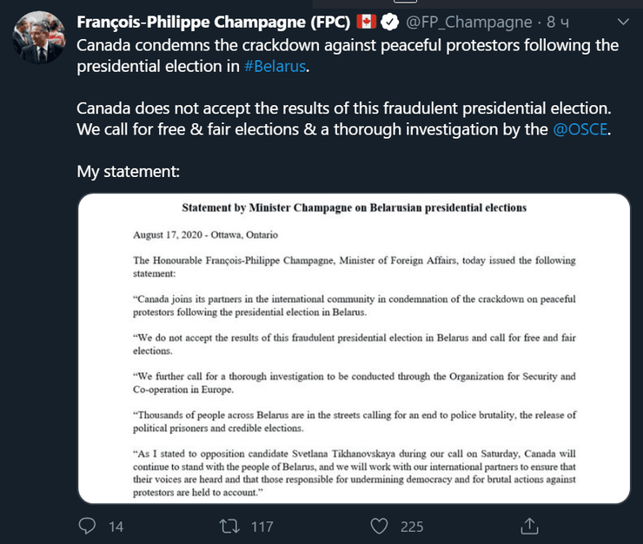The image size is (643, 544).
Task: Click the like count 225
Action: pyautogui.click(x=412, y=527)
